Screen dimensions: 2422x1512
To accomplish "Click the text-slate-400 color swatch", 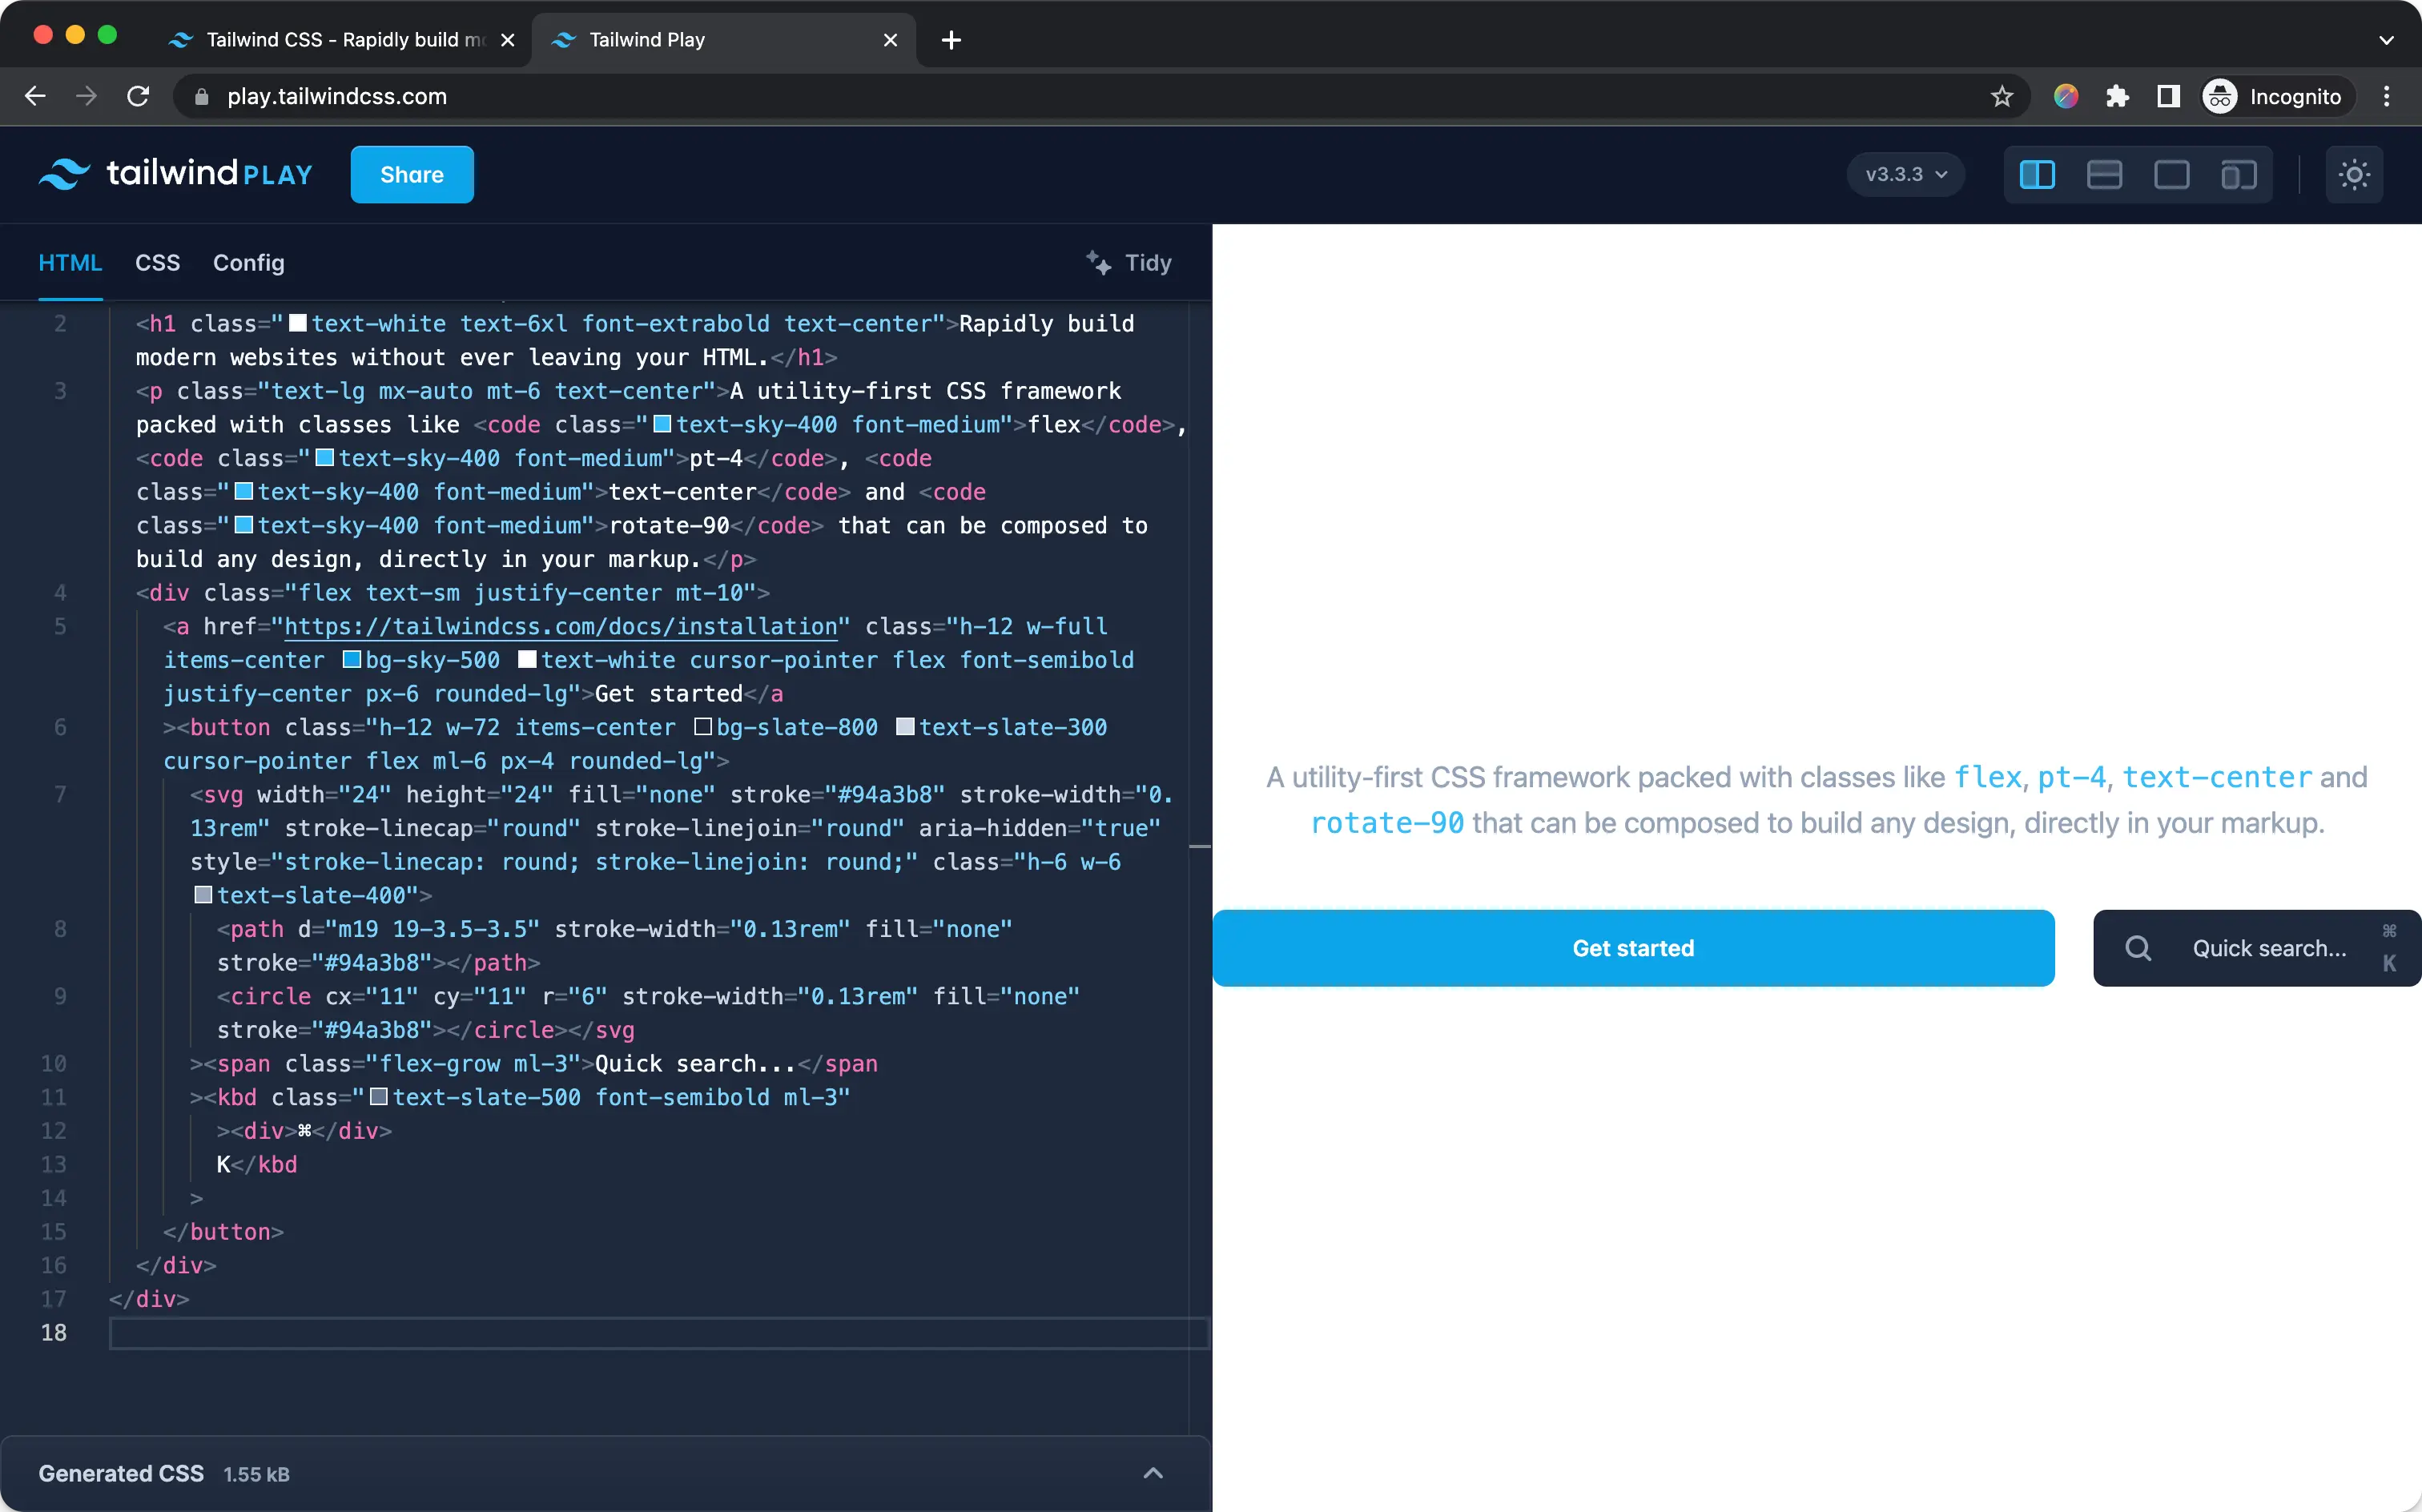I will [x=203, y=895].
